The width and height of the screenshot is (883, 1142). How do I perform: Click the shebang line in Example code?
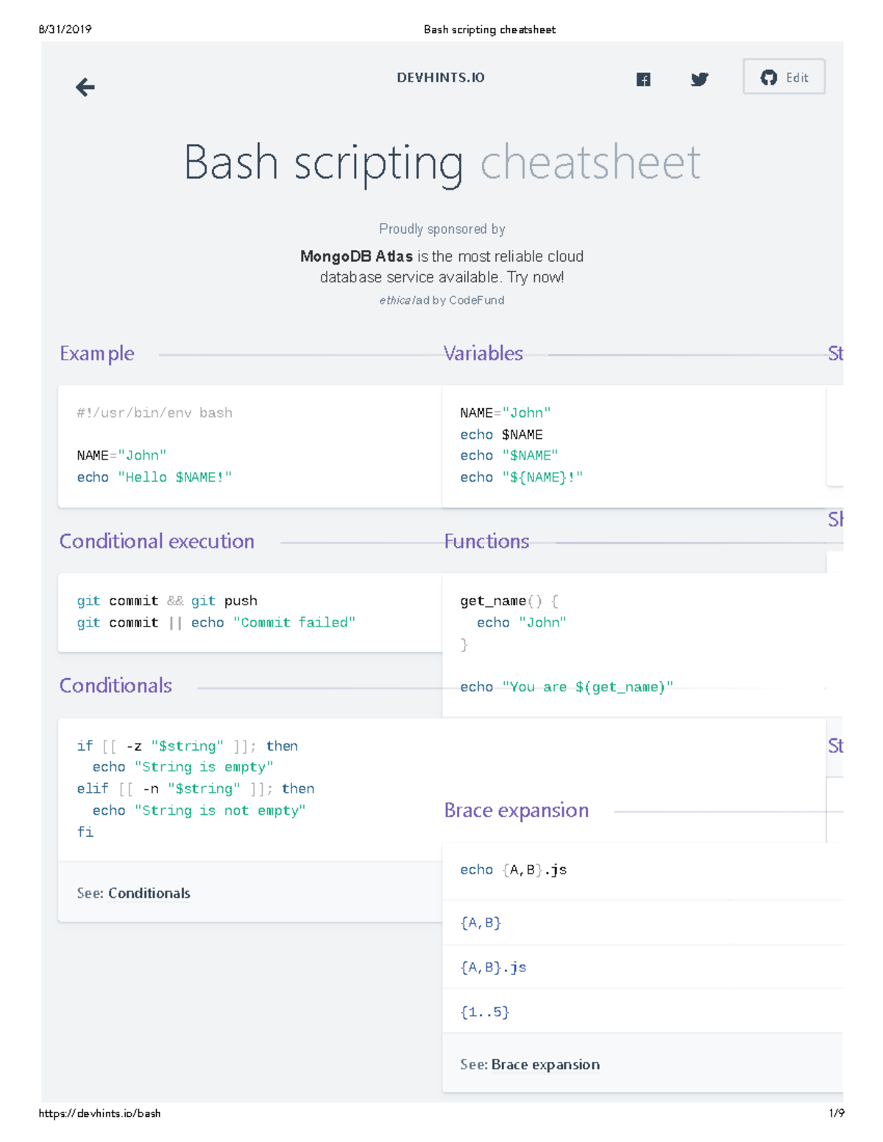click(x=155, y=413)
